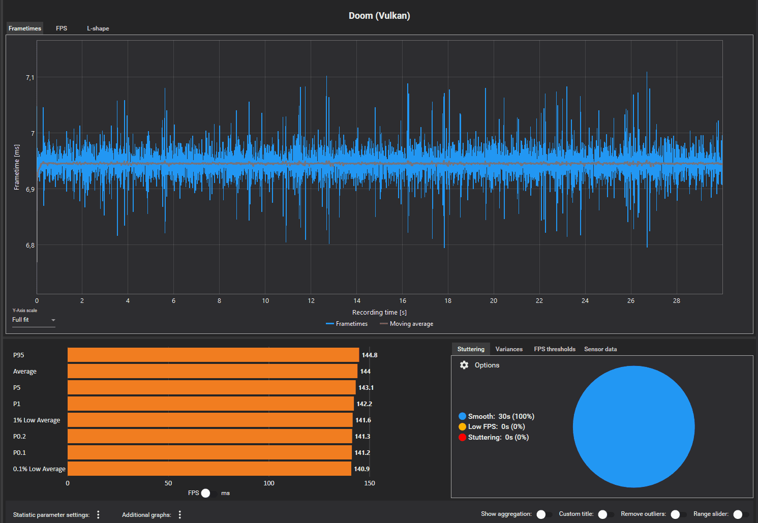This screenshot has height=523, width=758.
Task: Click the 144.8 value label
Action: coord(370,355)
